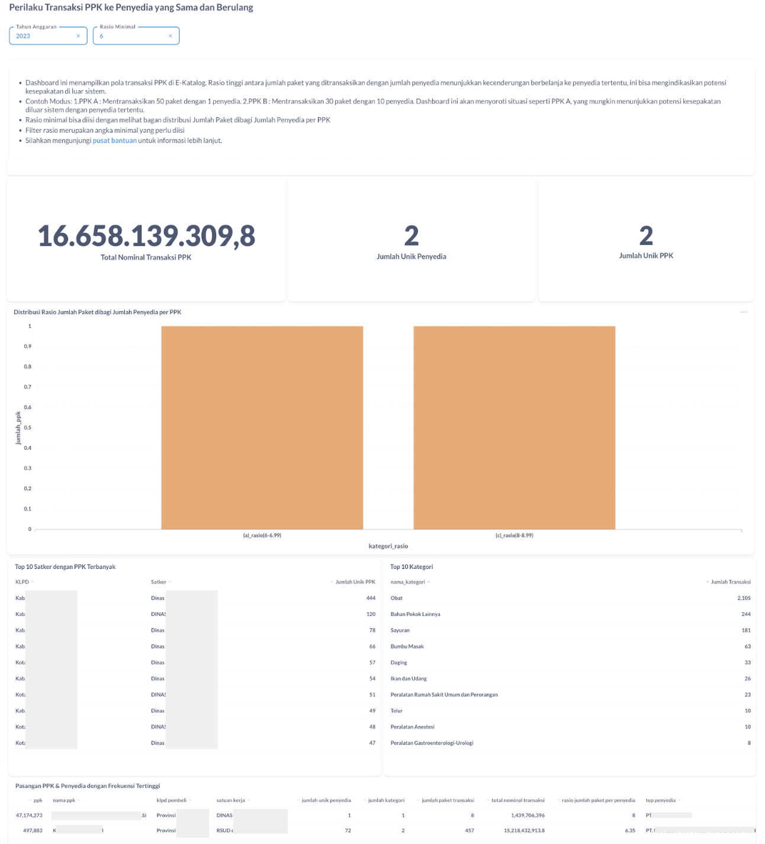The image size is (765, 844).
Task: Select the Ikan dan Udang row
Action: [570, 679]
